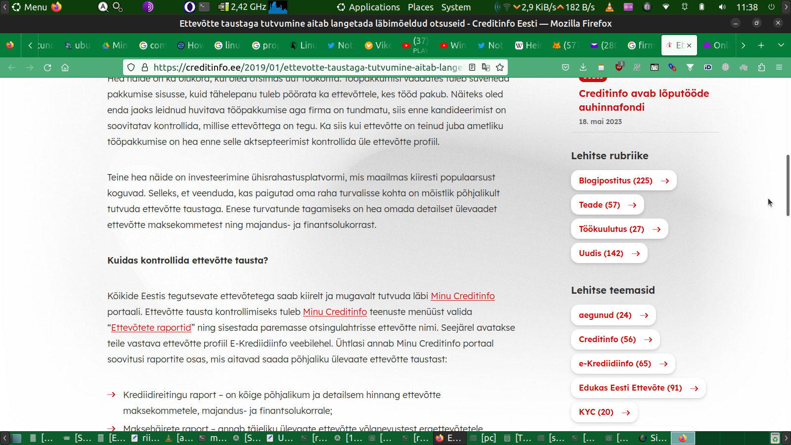This screenshot has width=791, height=445.
Task: Switch to the 'Linu' tab with penguin icon
Action: 303,45
